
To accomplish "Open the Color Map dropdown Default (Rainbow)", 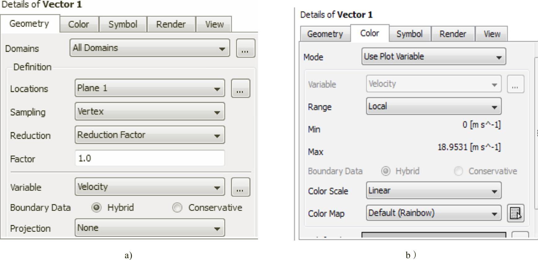I will [434, 213].
